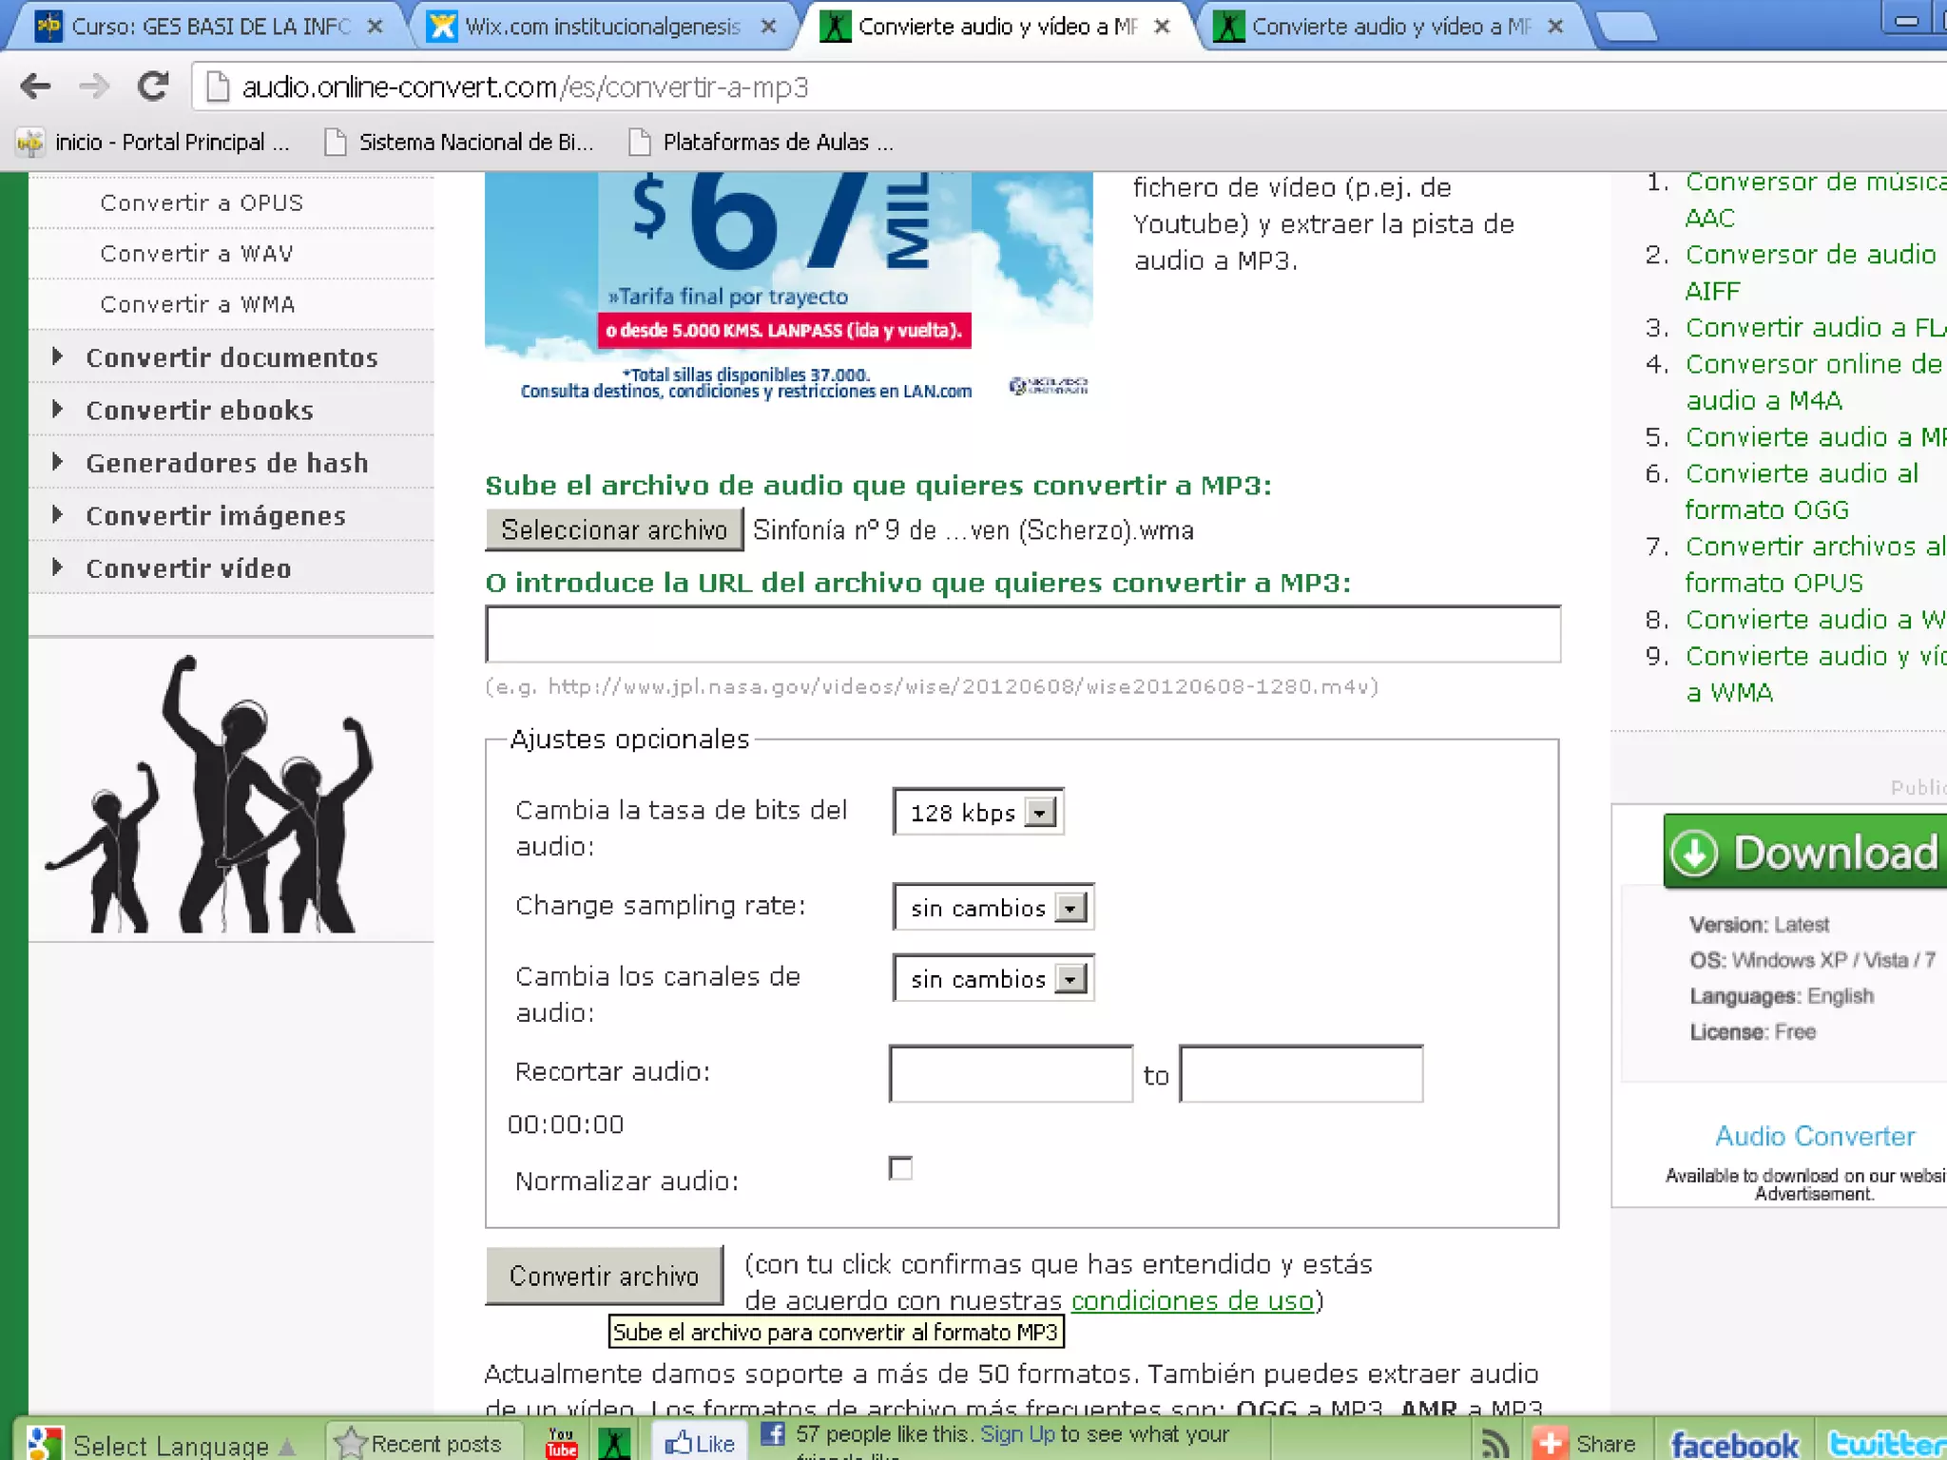Click the green Download arrow icon
Screen dimensions: 1947x1460
point(1694,853)
